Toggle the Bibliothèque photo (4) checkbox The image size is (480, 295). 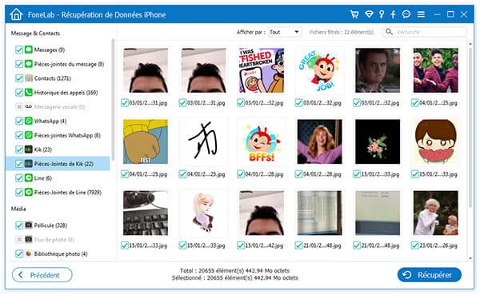coord(19,253)
